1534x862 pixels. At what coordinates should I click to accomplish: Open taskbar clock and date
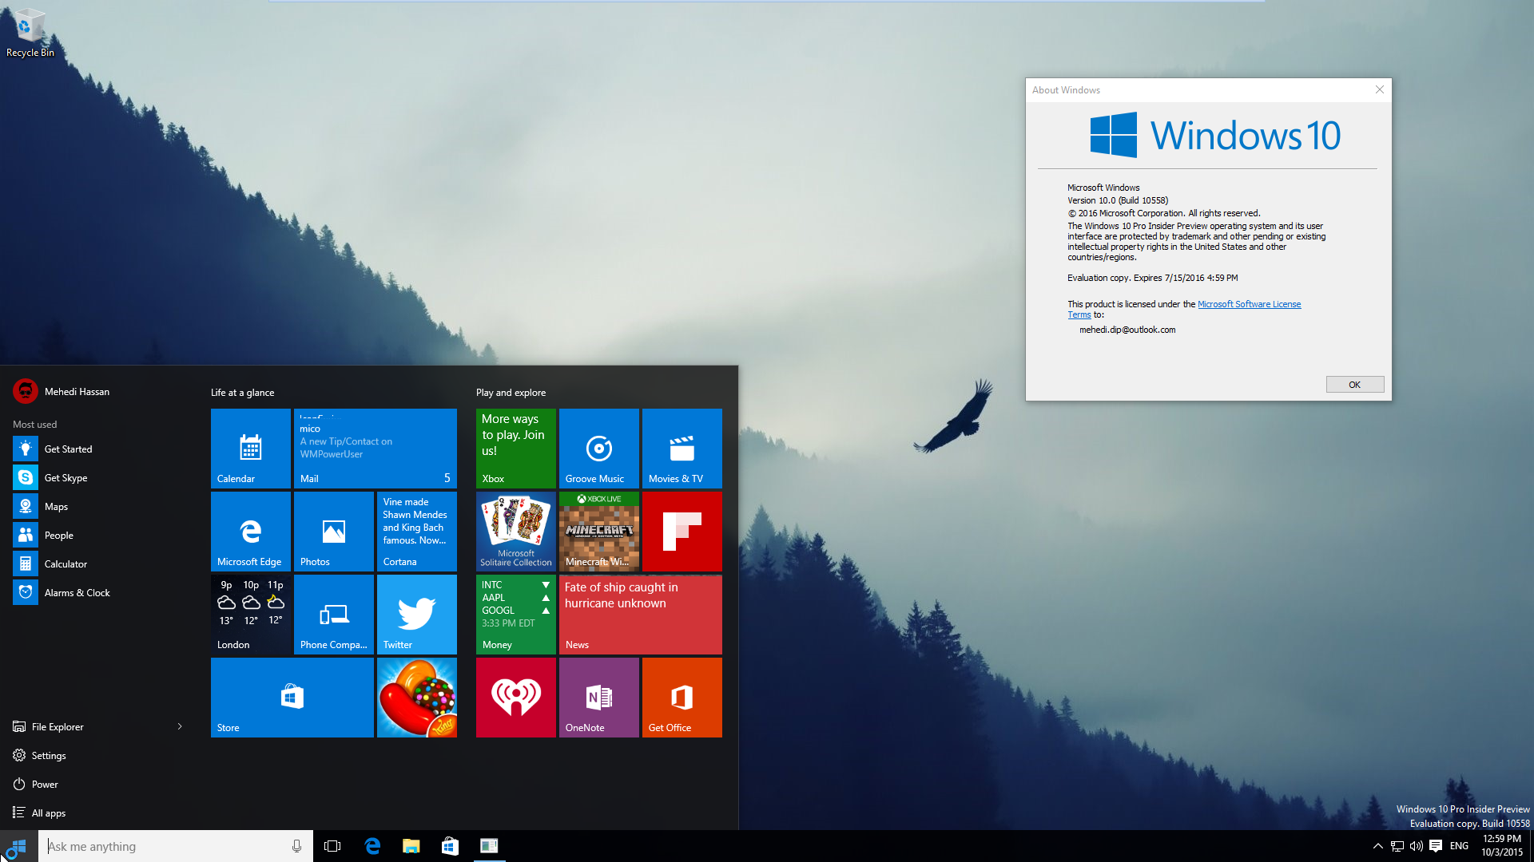pyautogui.click(x=1502, y=846)
